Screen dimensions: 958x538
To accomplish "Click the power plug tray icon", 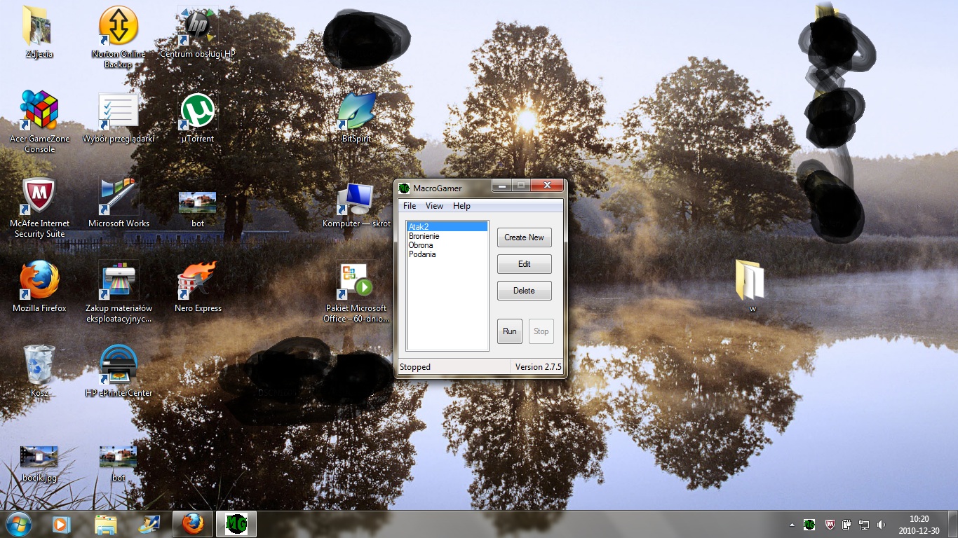I will tap(847, 524).
